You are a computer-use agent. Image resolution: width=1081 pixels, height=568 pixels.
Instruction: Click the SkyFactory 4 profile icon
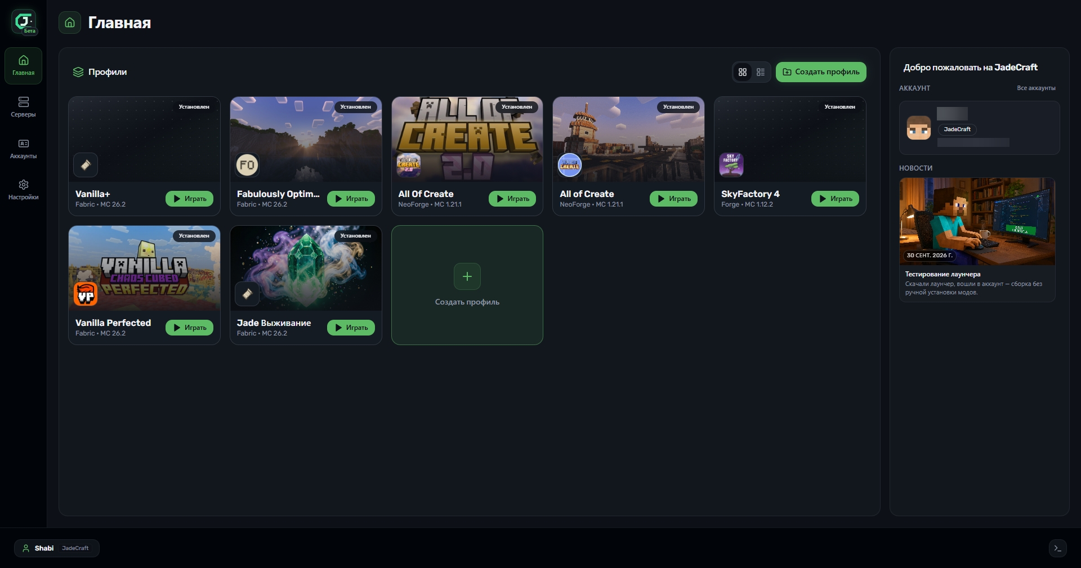731,165
